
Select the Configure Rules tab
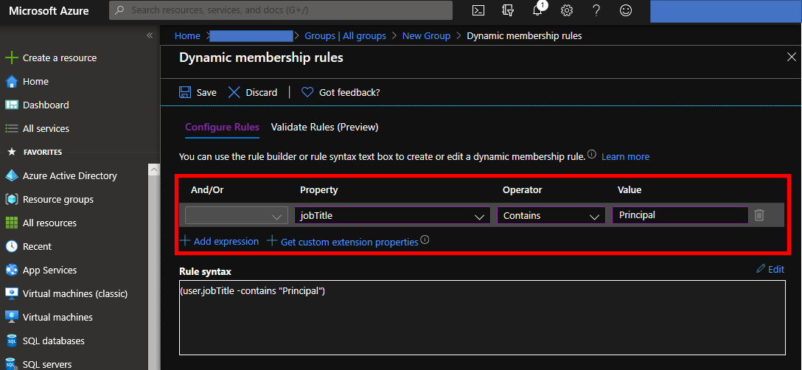tap(222, 127)
